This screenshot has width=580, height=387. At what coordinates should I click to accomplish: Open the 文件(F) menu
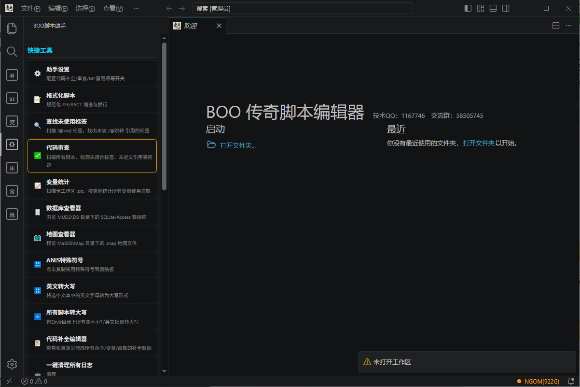point(31,8)
